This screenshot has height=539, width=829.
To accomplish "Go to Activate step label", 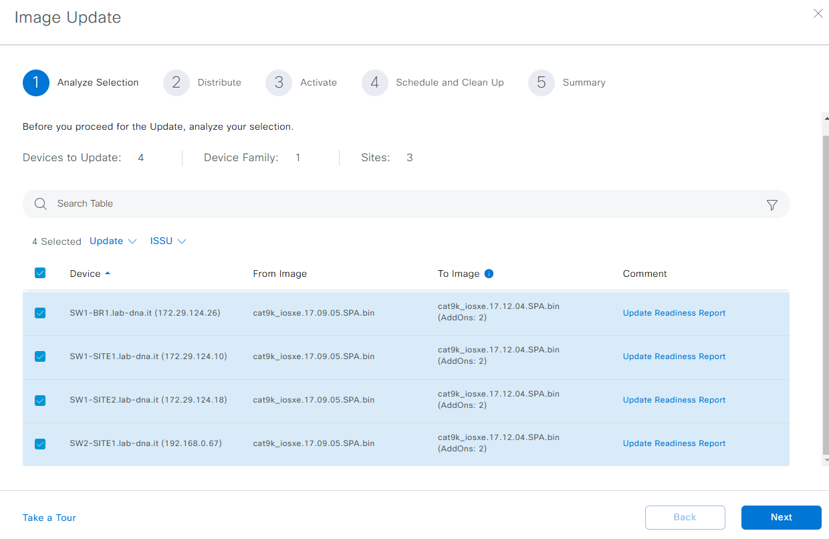I will coord(318,83).
